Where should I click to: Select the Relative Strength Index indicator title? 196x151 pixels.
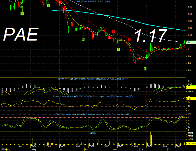[93, 96]
